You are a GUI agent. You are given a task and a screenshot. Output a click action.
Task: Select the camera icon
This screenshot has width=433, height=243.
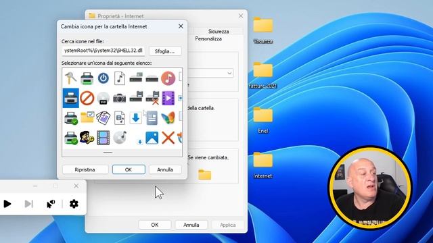tap(119, 99)
